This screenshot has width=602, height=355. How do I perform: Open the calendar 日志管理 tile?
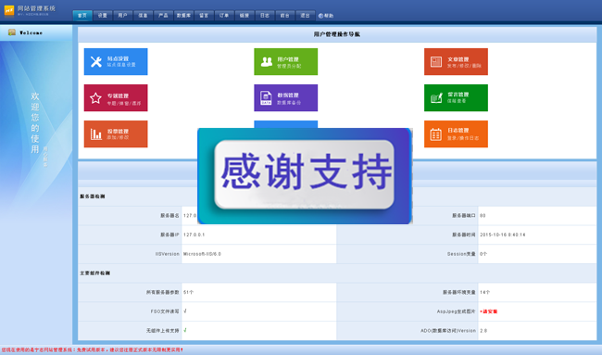(456, 133)
